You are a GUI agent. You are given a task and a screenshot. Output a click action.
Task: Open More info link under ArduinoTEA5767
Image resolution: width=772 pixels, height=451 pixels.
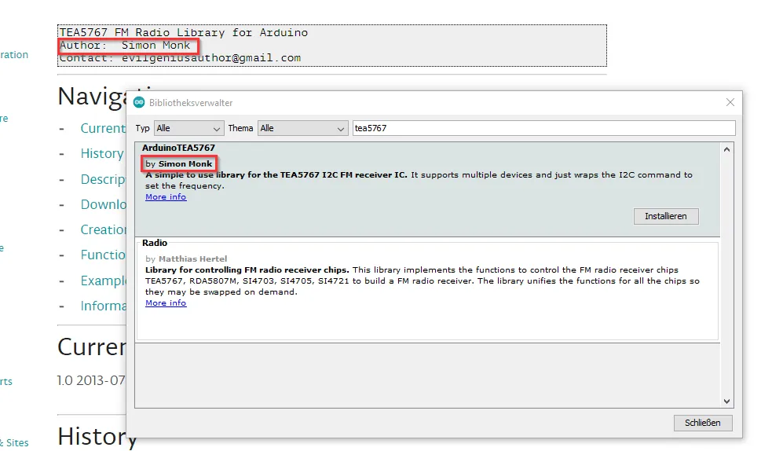coord(166,197)
